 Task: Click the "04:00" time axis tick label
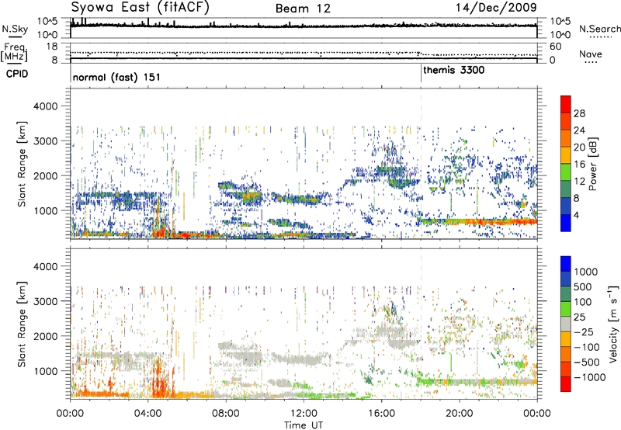(148, 414)
